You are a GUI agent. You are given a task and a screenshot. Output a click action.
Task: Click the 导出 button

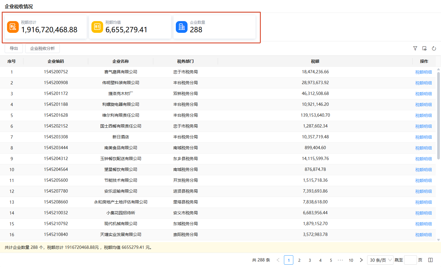click(x=14, y=48)
